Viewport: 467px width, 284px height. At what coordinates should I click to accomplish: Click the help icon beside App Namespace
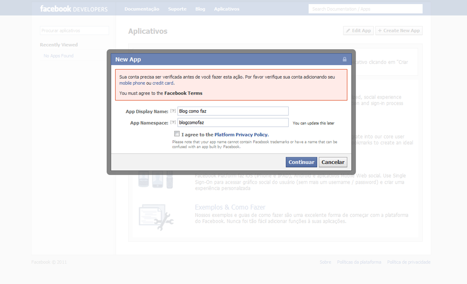click(173, 122)
